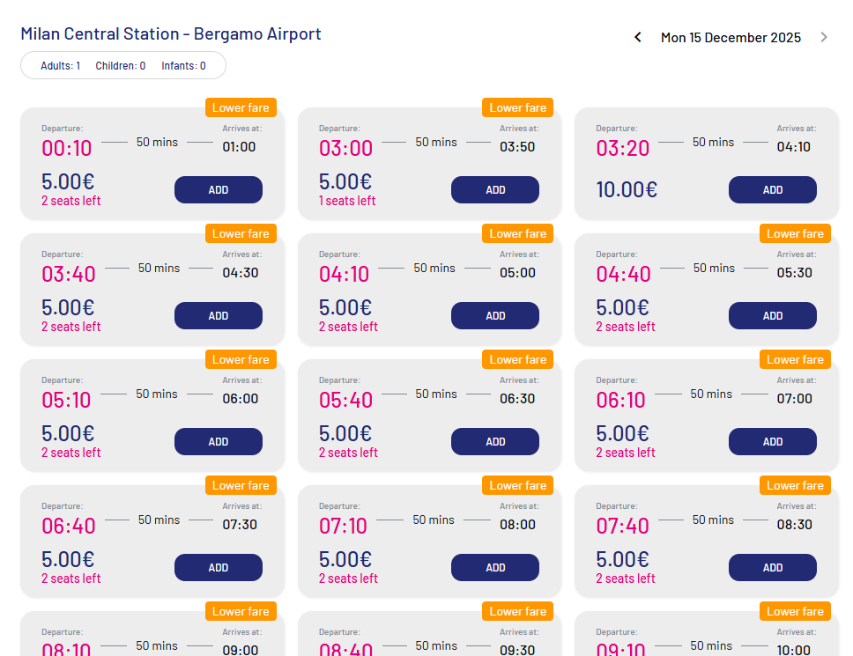
Task: Open the passengers selector pill
Action: tap(123, 65)
